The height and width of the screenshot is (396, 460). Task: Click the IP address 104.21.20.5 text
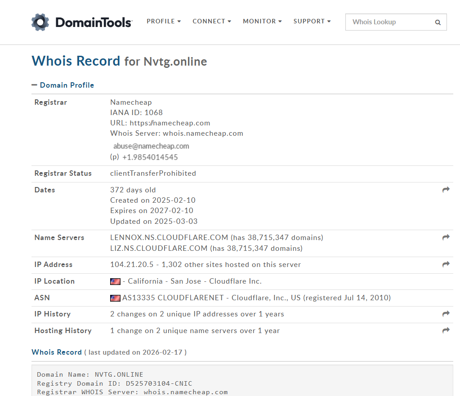(132, 265)
